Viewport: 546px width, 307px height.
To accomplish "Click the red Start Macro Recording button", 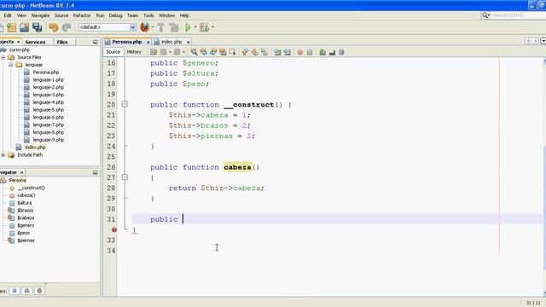I will point(299,52).
